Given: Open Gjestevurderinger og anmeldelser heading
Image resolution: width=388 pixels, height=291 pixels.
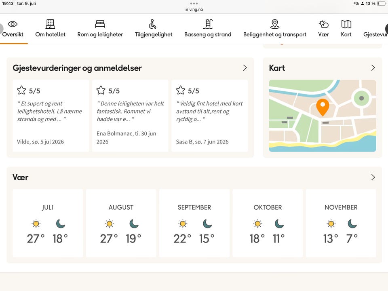Looking at the screenshot, I should click(x=77, y=68).
